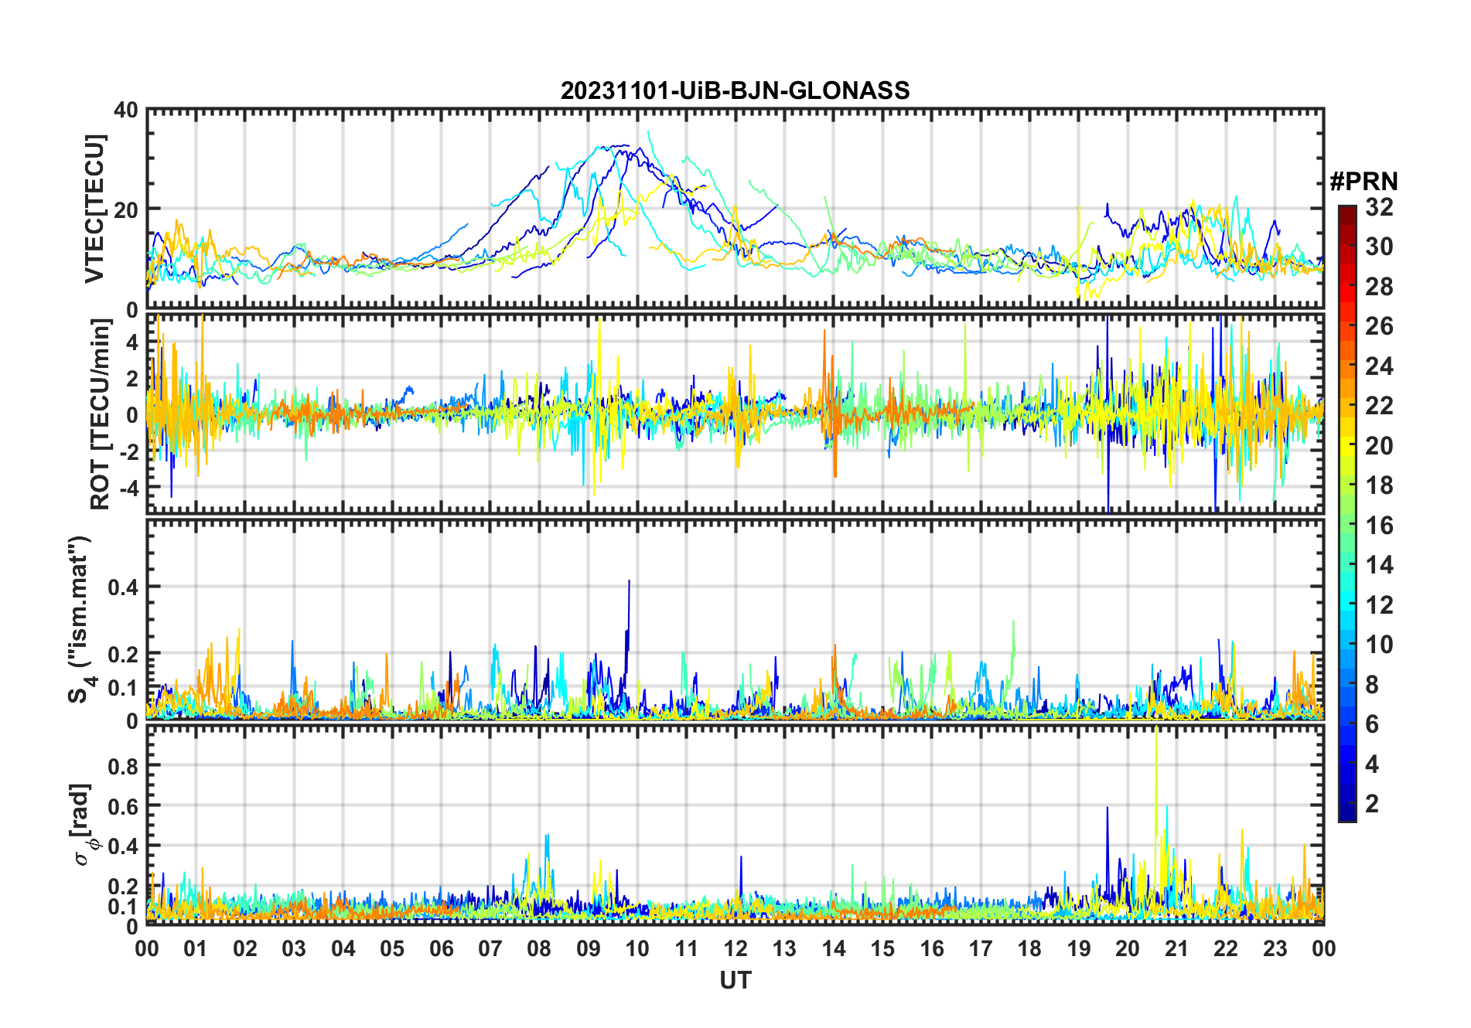This screenshot has width=1471, height=1028.
Task: Click colorbar tick label 28
Action: [1379, 286]
